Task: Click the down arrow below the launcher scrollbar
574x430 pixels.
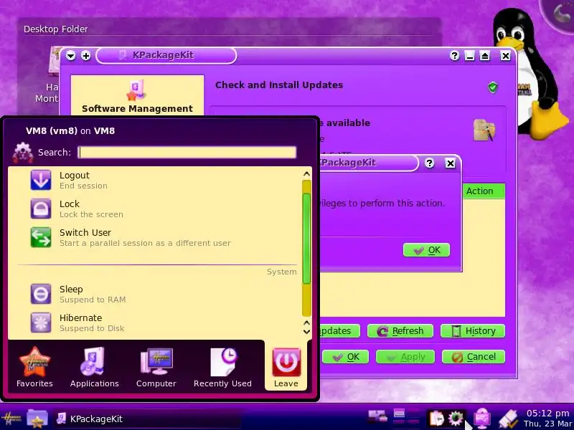Action: [307, 332]
